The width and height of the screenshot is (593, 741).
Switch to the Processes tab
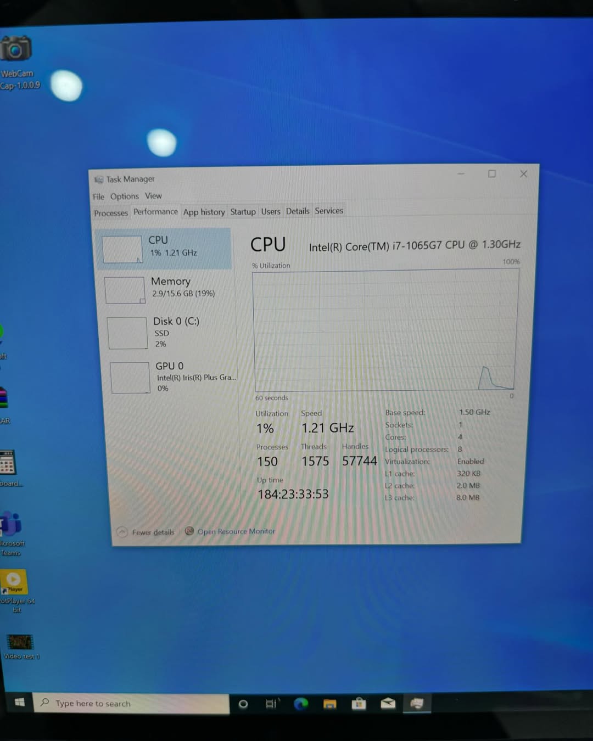tap(111, 213)
